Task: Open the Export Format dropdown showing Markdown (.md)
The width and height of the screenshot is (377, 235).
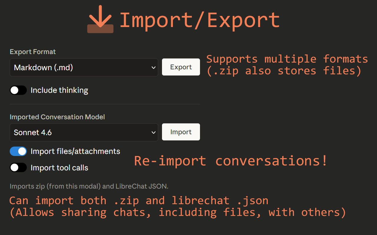Action: pos(84,67)
